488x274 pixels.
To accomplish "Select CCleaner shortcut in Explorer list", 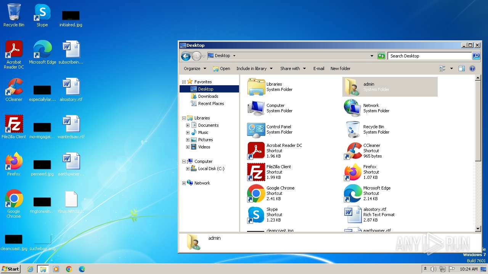I will [390, 151].
